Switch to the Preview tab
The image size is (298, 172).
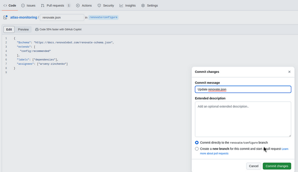click(23, 29)
